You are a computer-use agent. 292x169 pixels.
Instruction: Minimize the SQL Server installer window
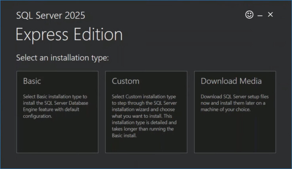pyautogui.click(x=260, y=15)
